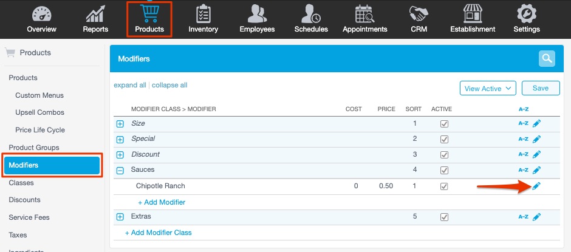Expand the Special modifier class
571x252 pixels.
(x=120, y=139)
